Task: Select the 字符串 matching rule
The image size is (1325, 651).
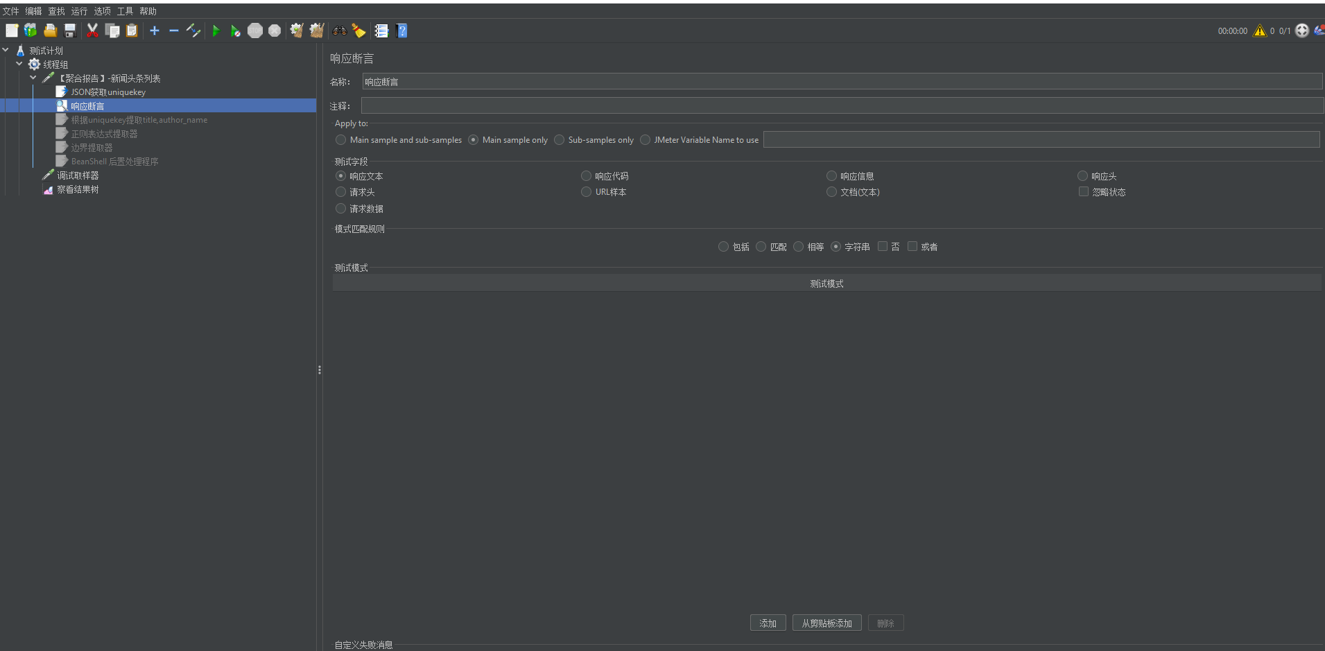Action: [x=835, y=247]
